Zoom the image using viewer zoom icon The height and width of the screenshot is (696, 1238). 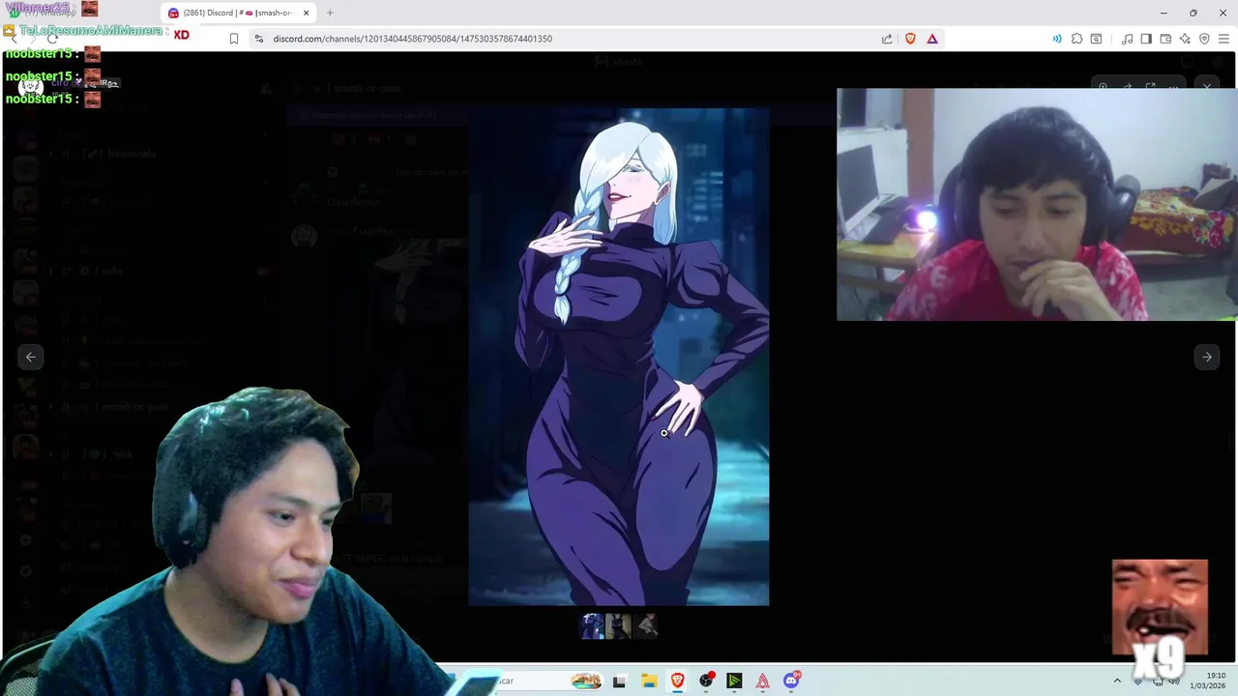[1104, 87]
